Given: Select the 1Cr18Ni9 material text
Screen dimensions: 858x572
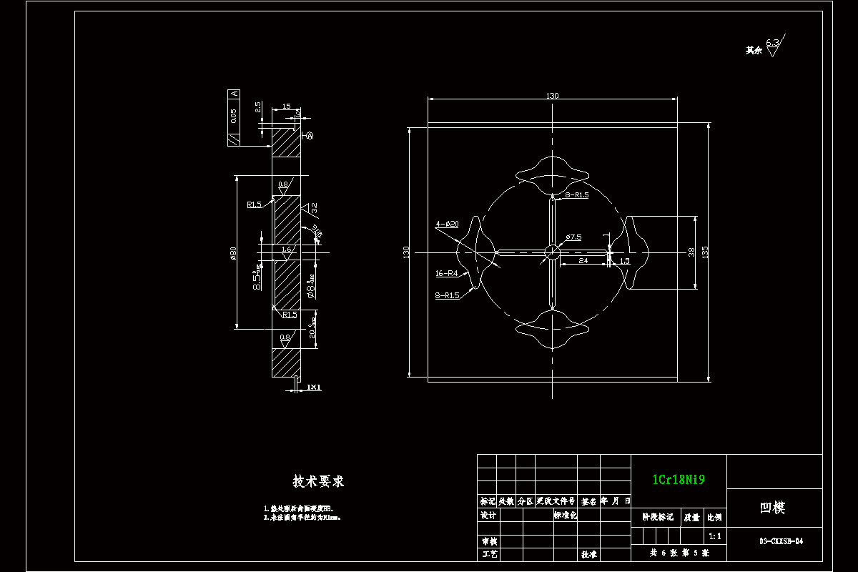Looking at the screenshot, I should 679,480.
